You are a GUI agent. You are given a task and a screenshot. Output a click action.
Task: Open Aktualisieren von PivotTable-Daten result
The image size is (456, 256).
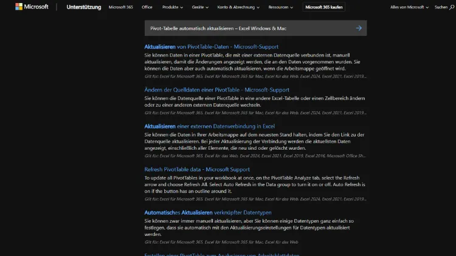tap(211, 47)
